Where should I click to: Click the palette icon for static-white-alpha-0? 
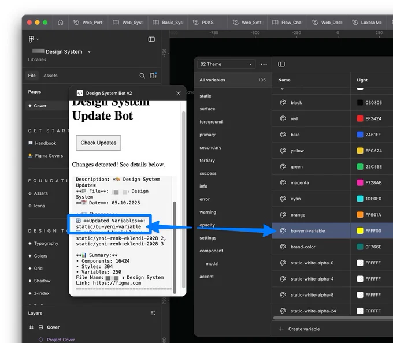[283, 263]
